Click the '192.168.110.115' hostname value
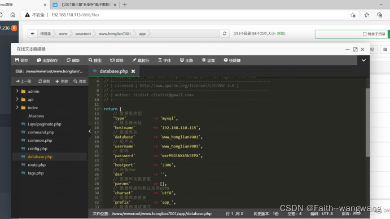The width and height of the screenshot is (390, 219). [x=179, y=128]
